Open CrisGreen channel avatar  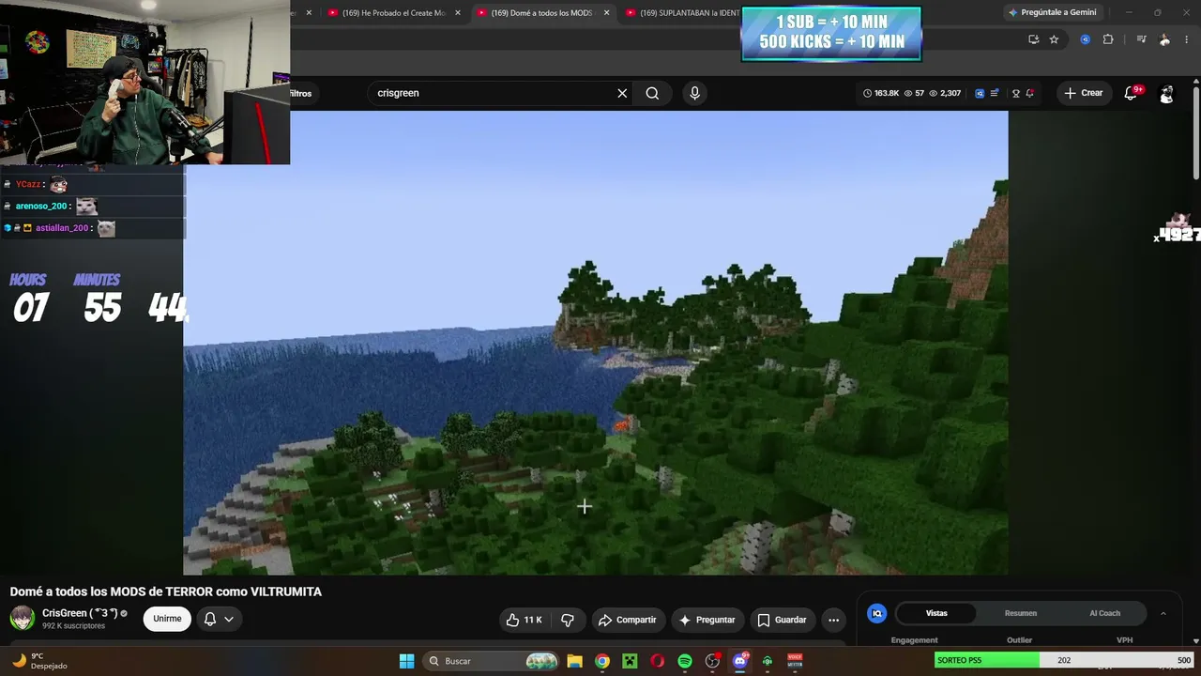[x=23, y=618]
